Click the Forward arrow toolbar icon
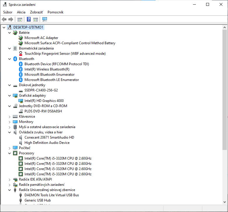The height and width of the screenshot is (212, 228). [x=11, y=19]
